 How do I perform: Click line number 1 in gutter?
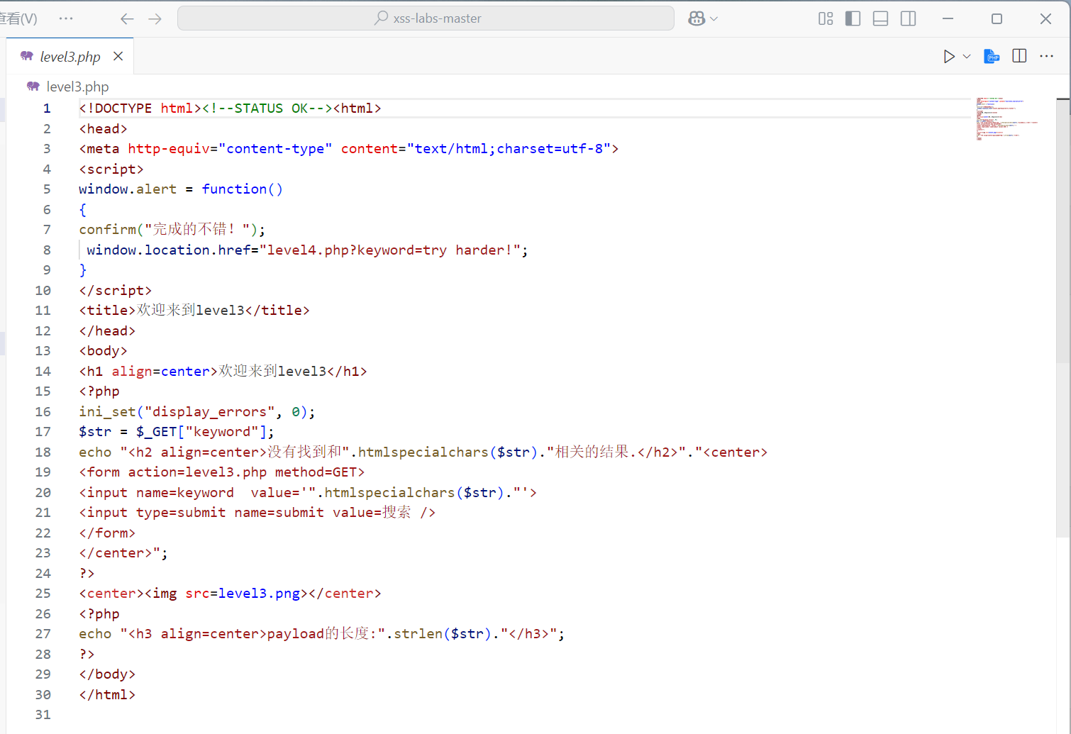point(47,109)
